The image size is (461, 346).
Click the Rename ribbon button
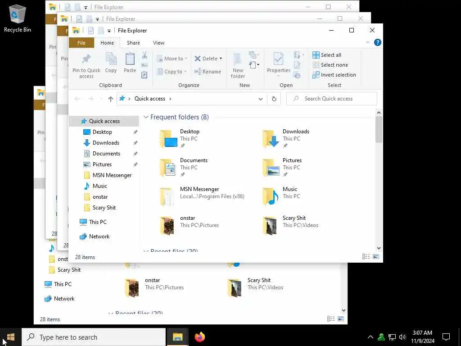(208, 72)
